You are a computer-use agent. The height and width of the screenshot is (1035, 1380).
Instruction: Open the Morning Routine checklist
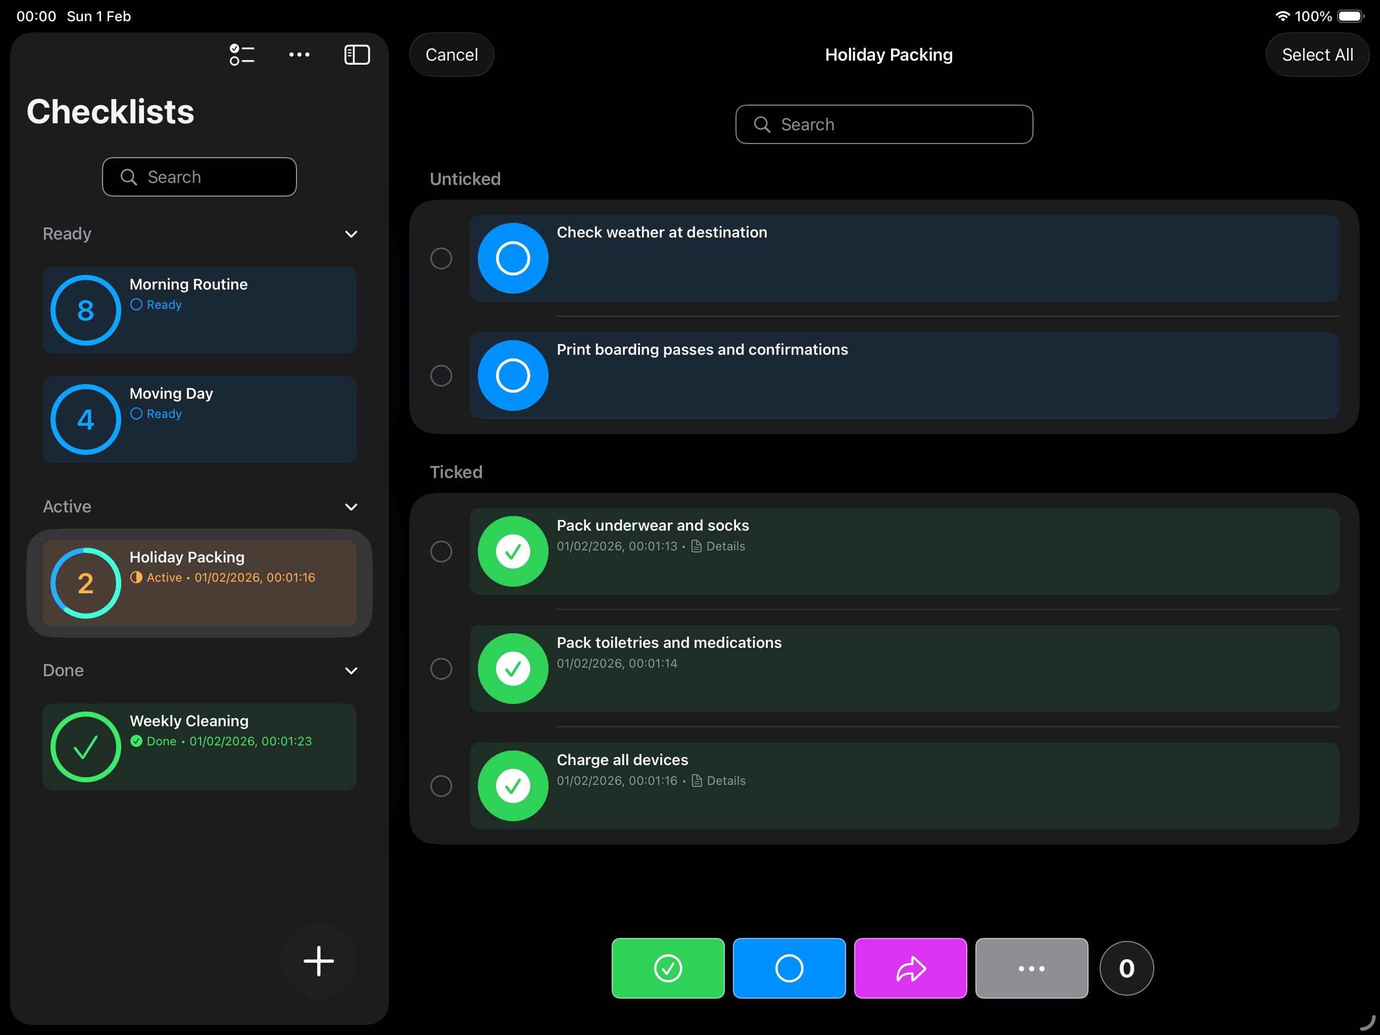pos(200,310)
